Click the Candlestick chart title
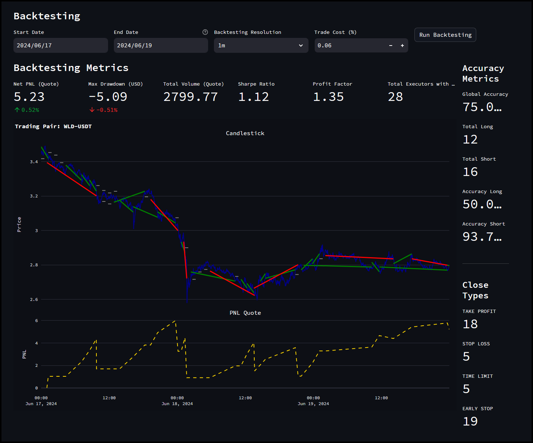Viewport: 533px width, 443px height. click(245, 133)
